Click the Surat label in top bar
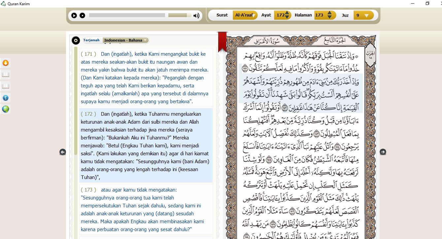The width and height of the screenshot is (442, 239). (222, 15)
